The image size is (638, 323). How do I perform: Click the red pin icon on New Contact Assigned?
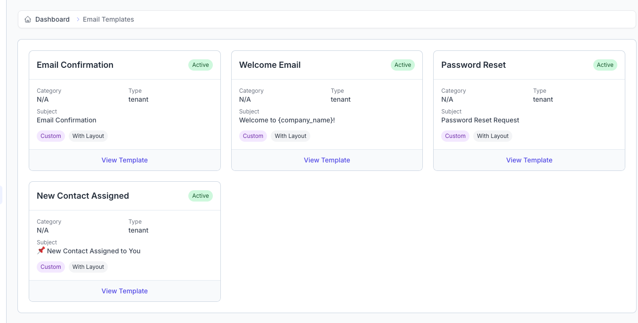point(41,250)
